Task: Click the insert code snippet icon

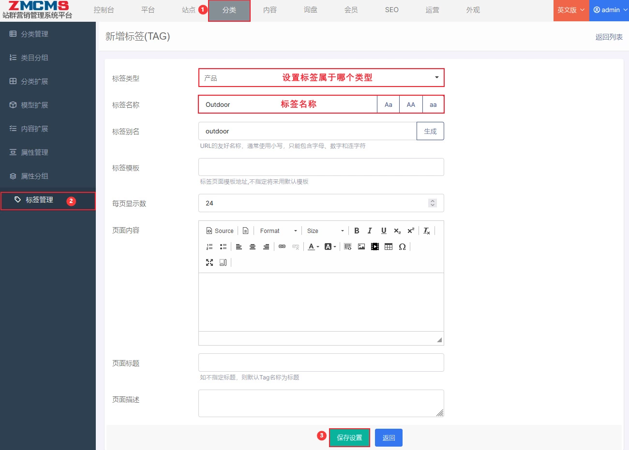Action: coord(348,247)
